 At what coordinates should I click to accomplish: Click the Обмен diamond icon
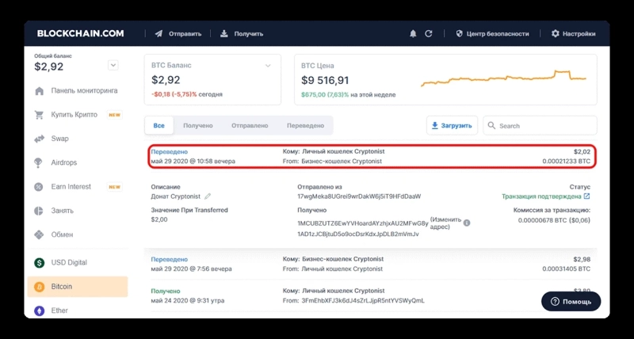point(39,234)
